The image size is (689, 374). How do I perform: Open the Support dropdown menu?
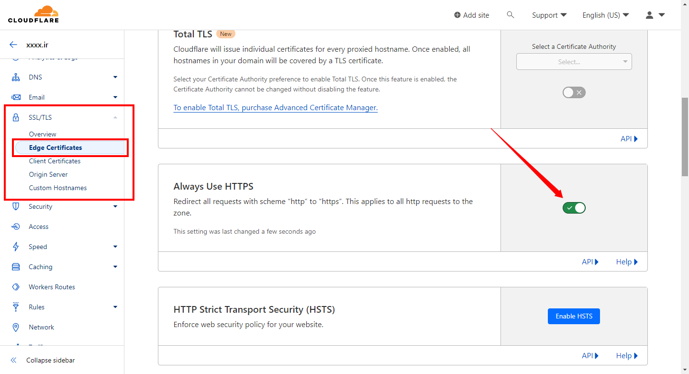coord(549,15)
